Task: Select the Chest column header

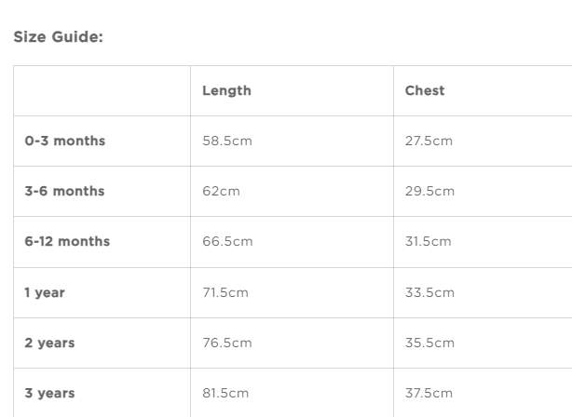Action: [425, 91]
